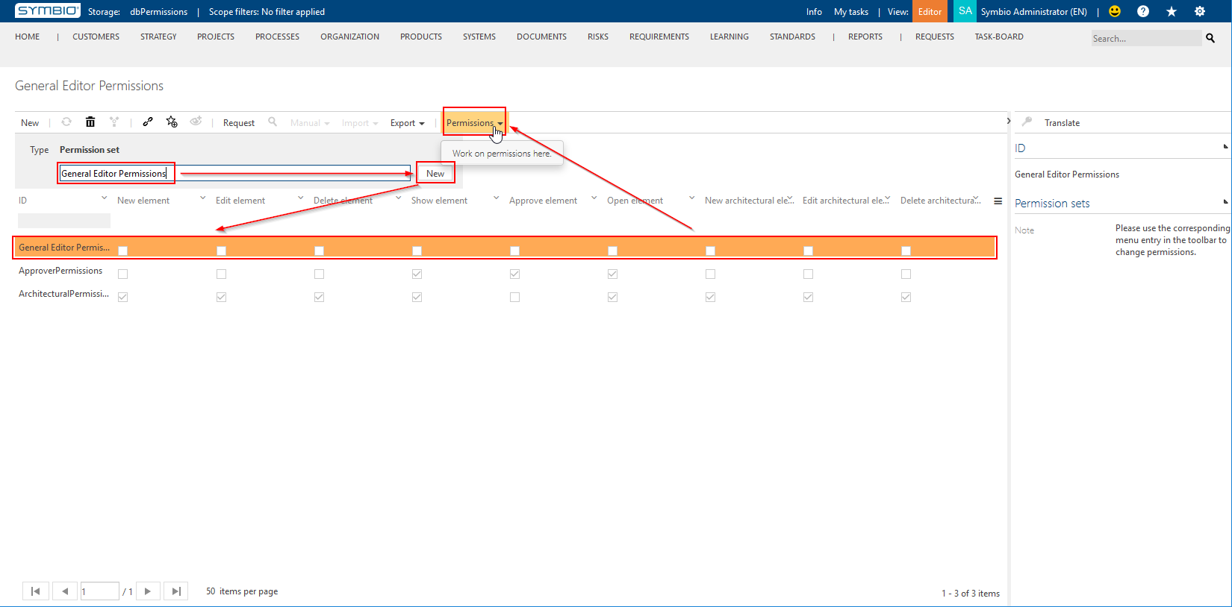Click the SA user avatar
The image size is (1232, 607).
point(965,11)
